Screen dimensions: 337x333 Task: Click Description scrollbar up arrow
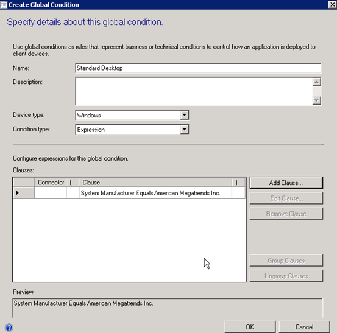point(316,82)
